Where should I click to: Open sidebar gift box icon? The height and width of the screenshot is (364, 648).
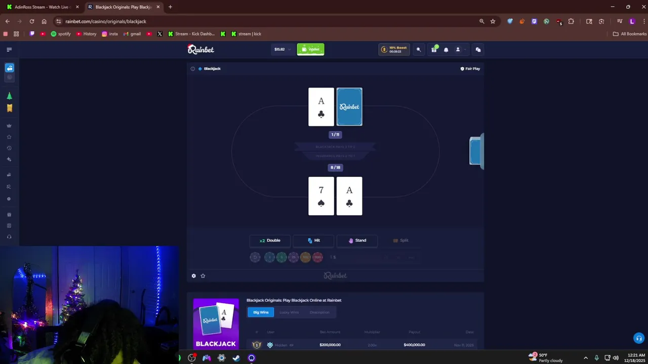point(9,215)
